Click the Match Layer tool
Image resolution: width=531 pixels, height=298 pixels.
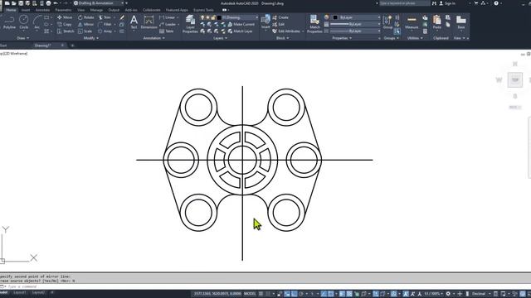pyautogui.click(x=240, y=31)
